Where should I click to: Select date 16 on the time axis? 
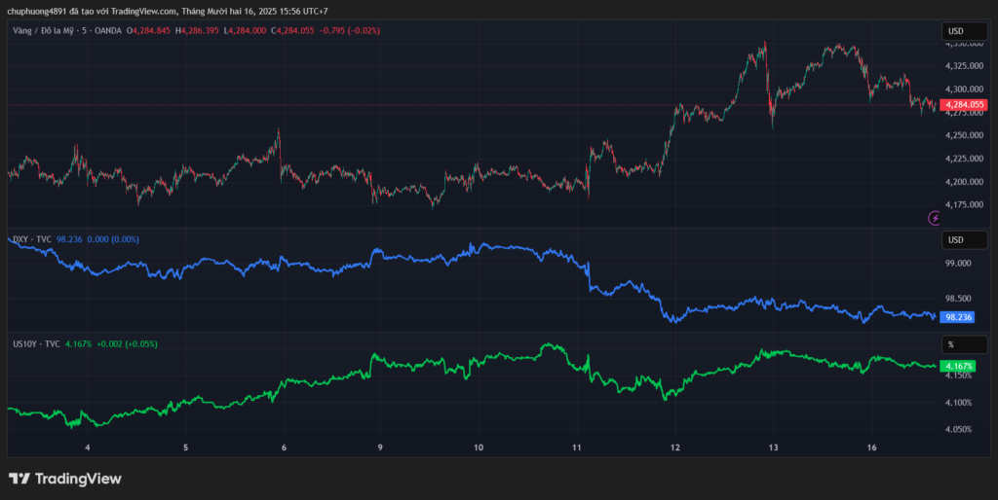click(872, 447)
